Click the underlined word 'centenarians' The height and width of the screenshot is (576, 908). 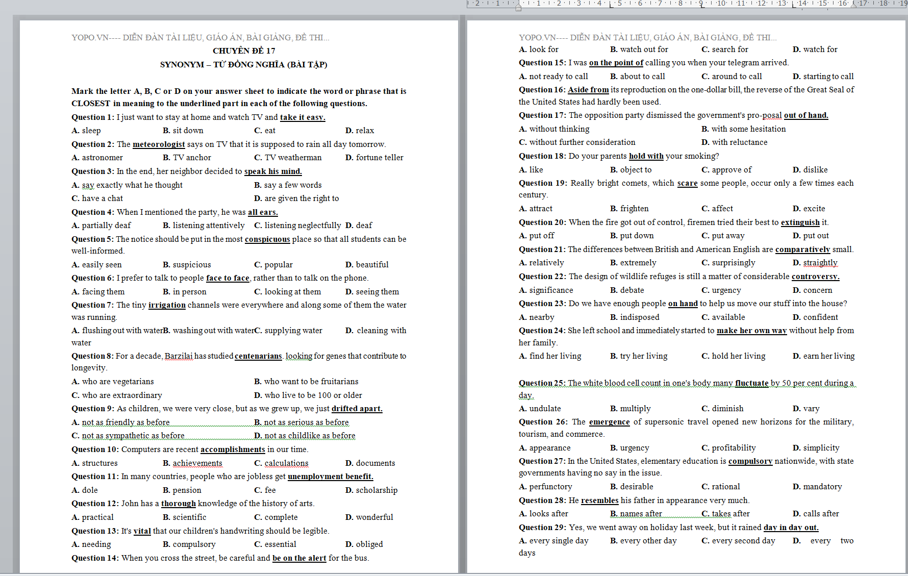(x=258, y=356)
